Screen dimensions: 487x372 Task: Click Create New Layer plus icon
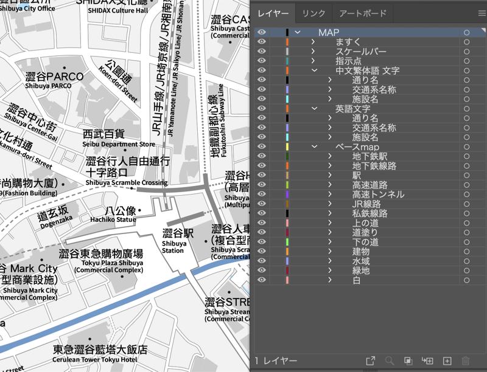click(x=447, y=360)
